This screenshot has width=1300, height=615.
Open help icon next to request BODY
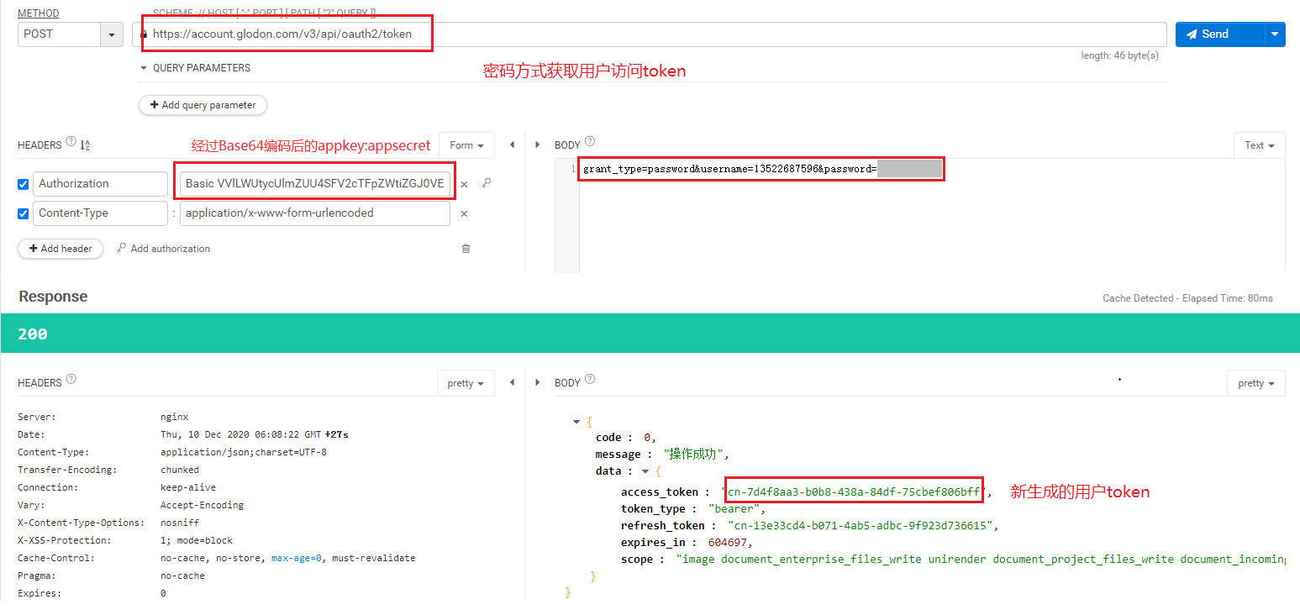point(590,143)
